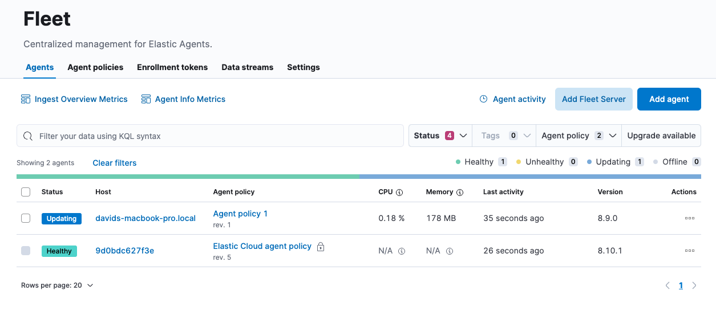Screen dimensions: 716x315
Task: Click lock icon beside Elastic Cloud agent policy
Action: point(321,247)
